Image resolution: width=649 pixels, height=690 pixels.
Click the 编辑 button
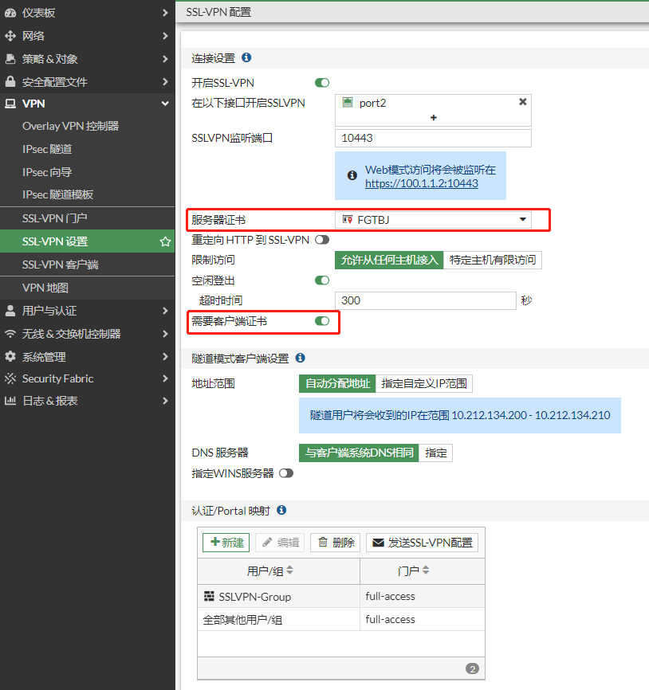coord(280,543)
